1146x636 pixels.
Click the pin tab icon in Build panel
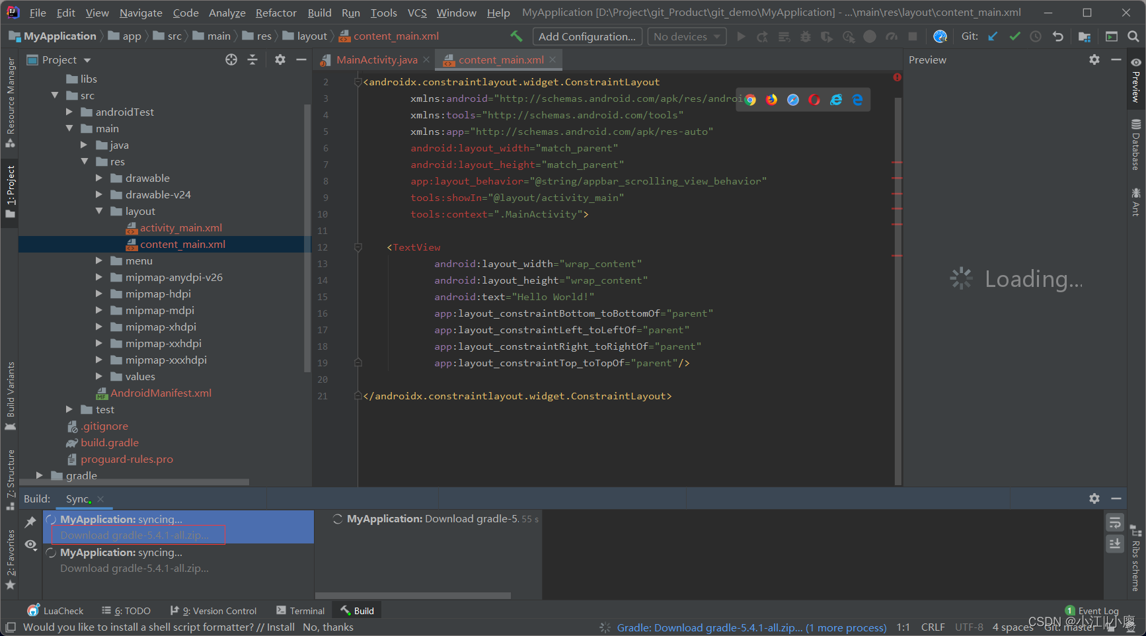pyautogui.click(x=30, y=522)
